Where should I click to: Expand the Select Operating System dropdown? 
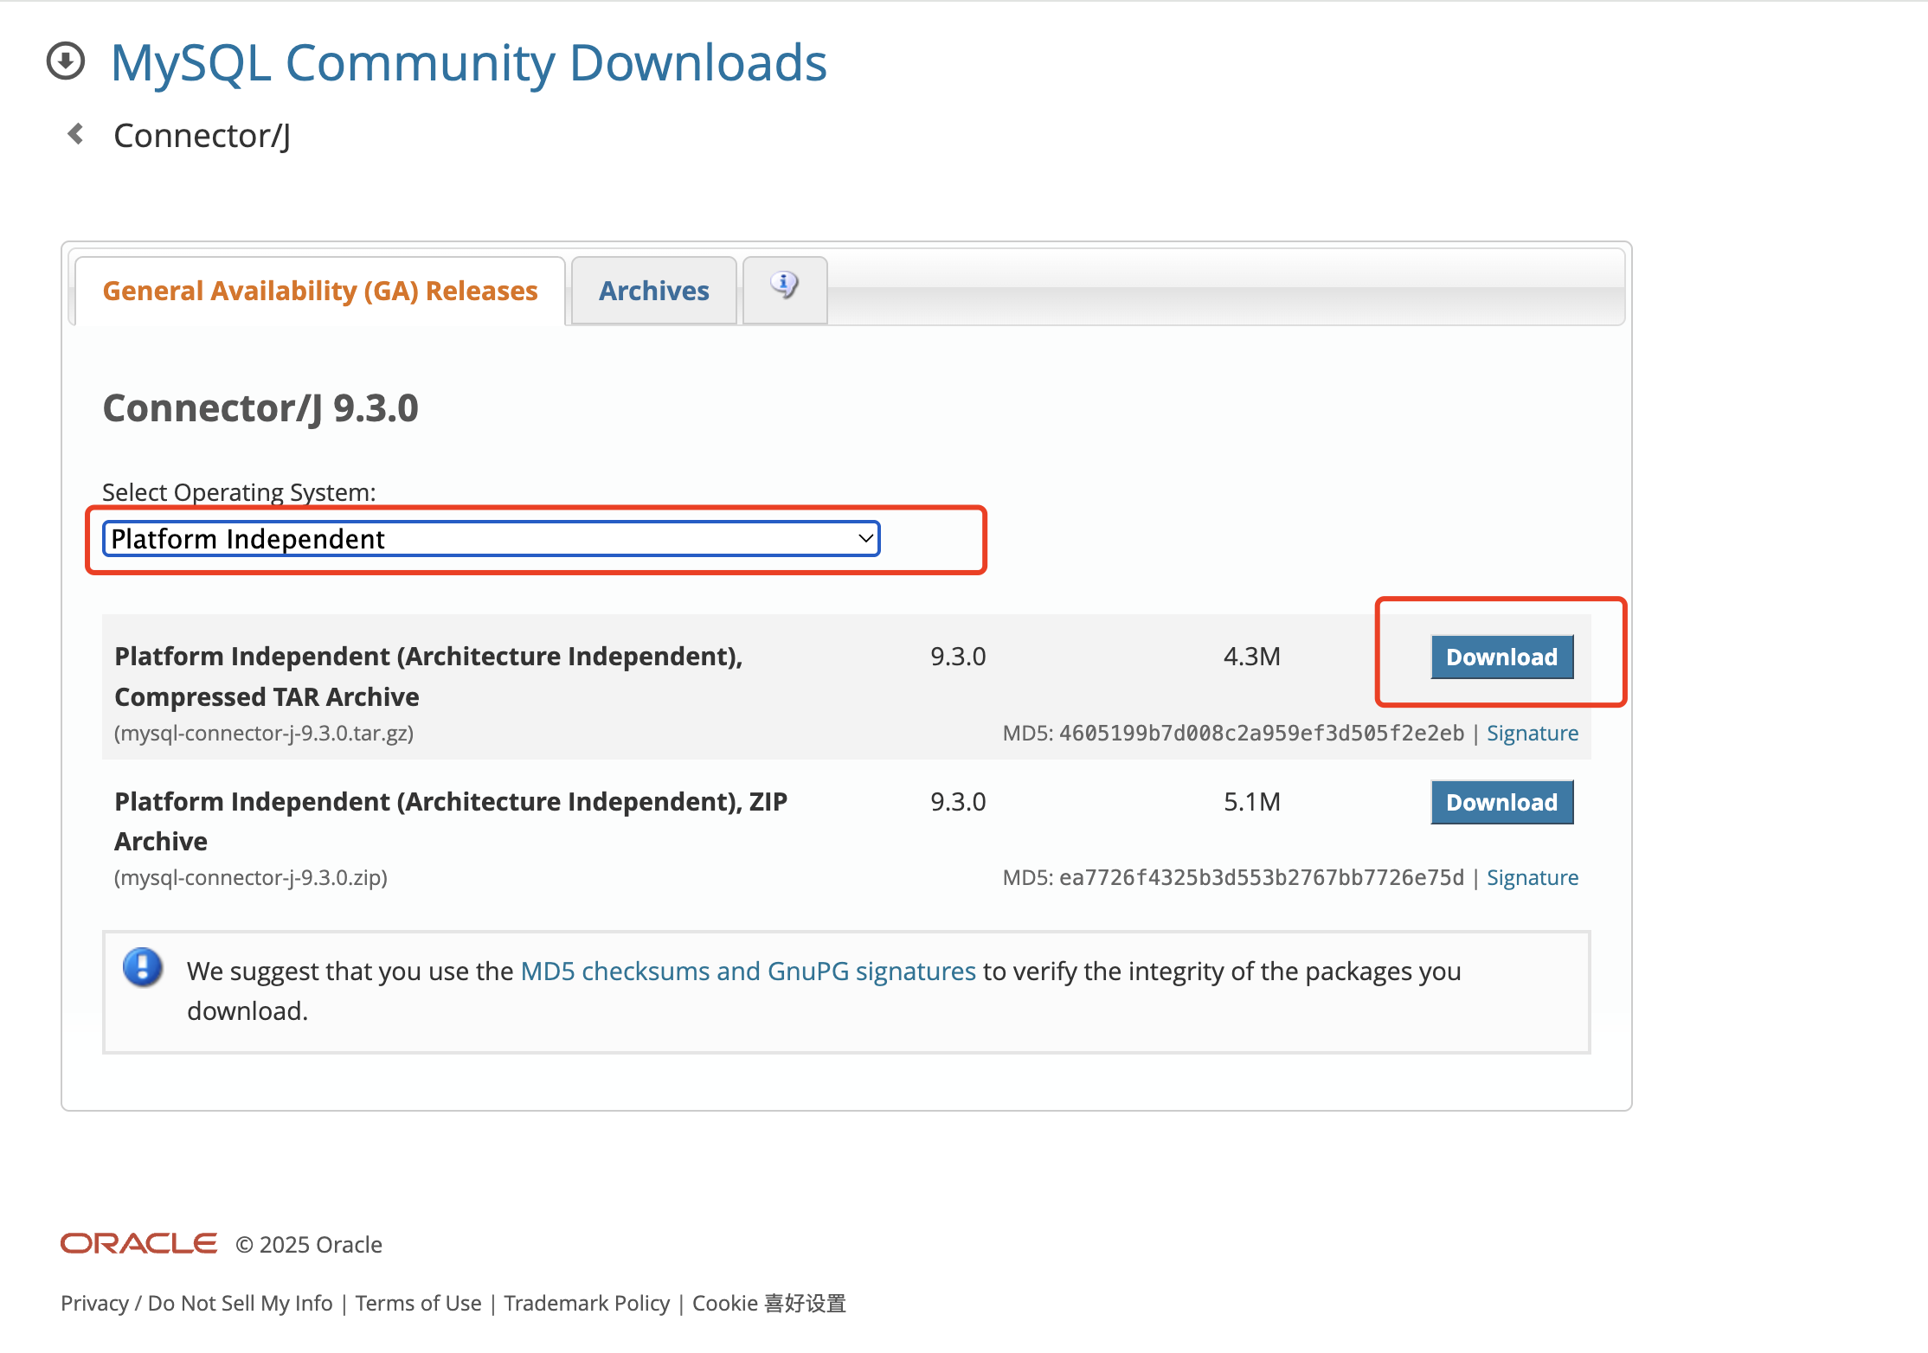pos(490,539)
